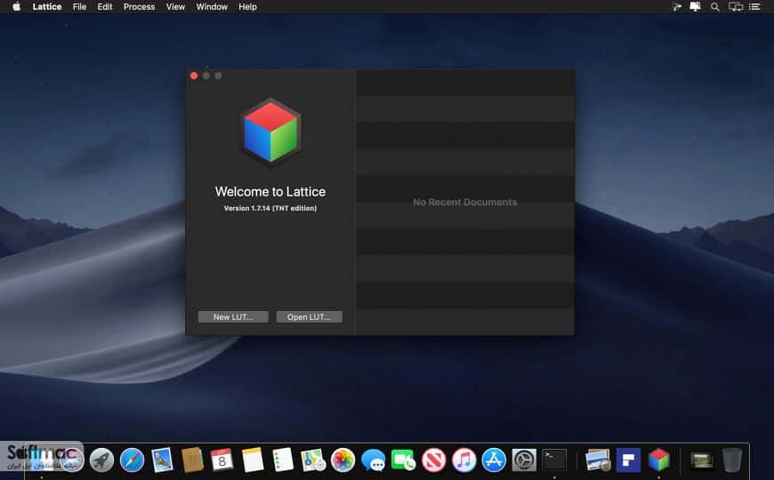Open Notification Center list icon

point(754,7)
